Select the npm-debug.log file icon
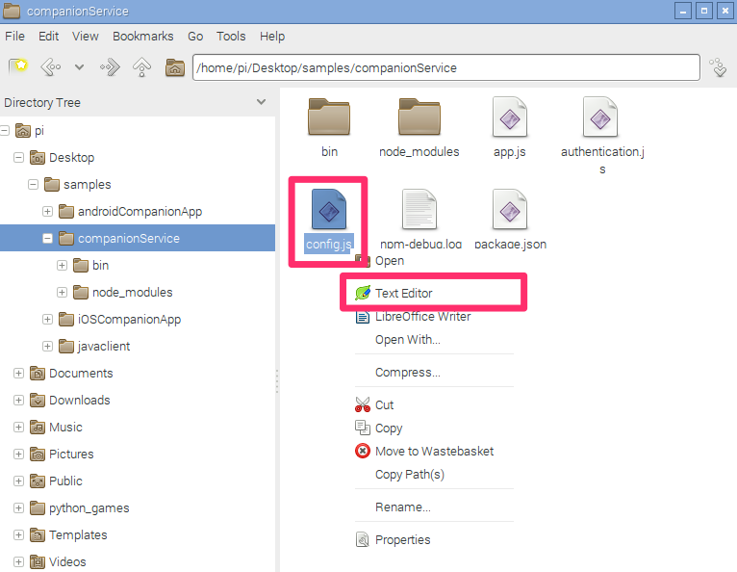 tap(419, 210)
